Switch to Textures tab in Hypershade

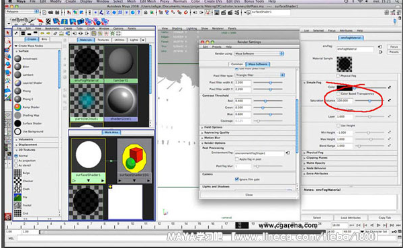[103, 40]
